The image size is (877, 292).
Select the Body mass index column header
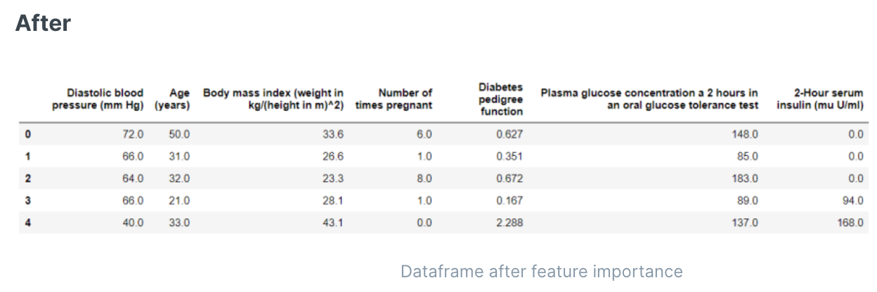click(x=273, y=99)
